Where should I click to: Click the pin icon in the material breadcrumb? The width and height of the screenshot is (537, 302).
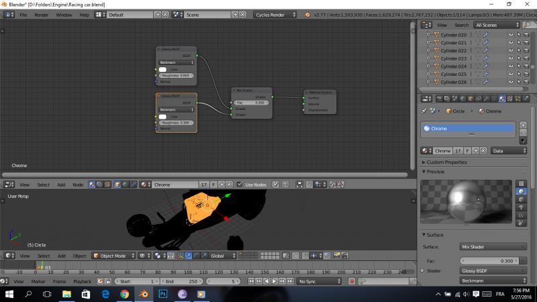[424, 111]
